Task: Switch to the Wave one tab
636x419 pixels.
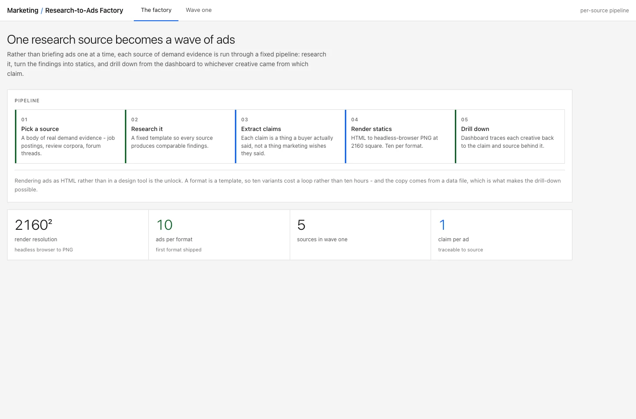Action: (199, 10)
